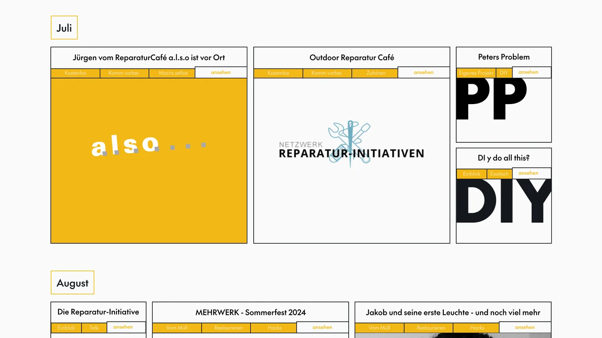Screen dimensions: 602x338
Task: Select 'Vom Müll' tag on the MEHRWERK card
Action: tap(177, 328)
